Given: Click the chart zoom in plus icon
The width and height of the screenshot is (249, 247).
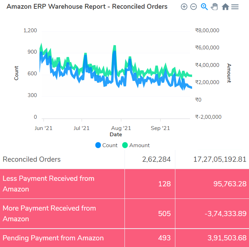Looking at the screenshot, I should pos(184,7).
